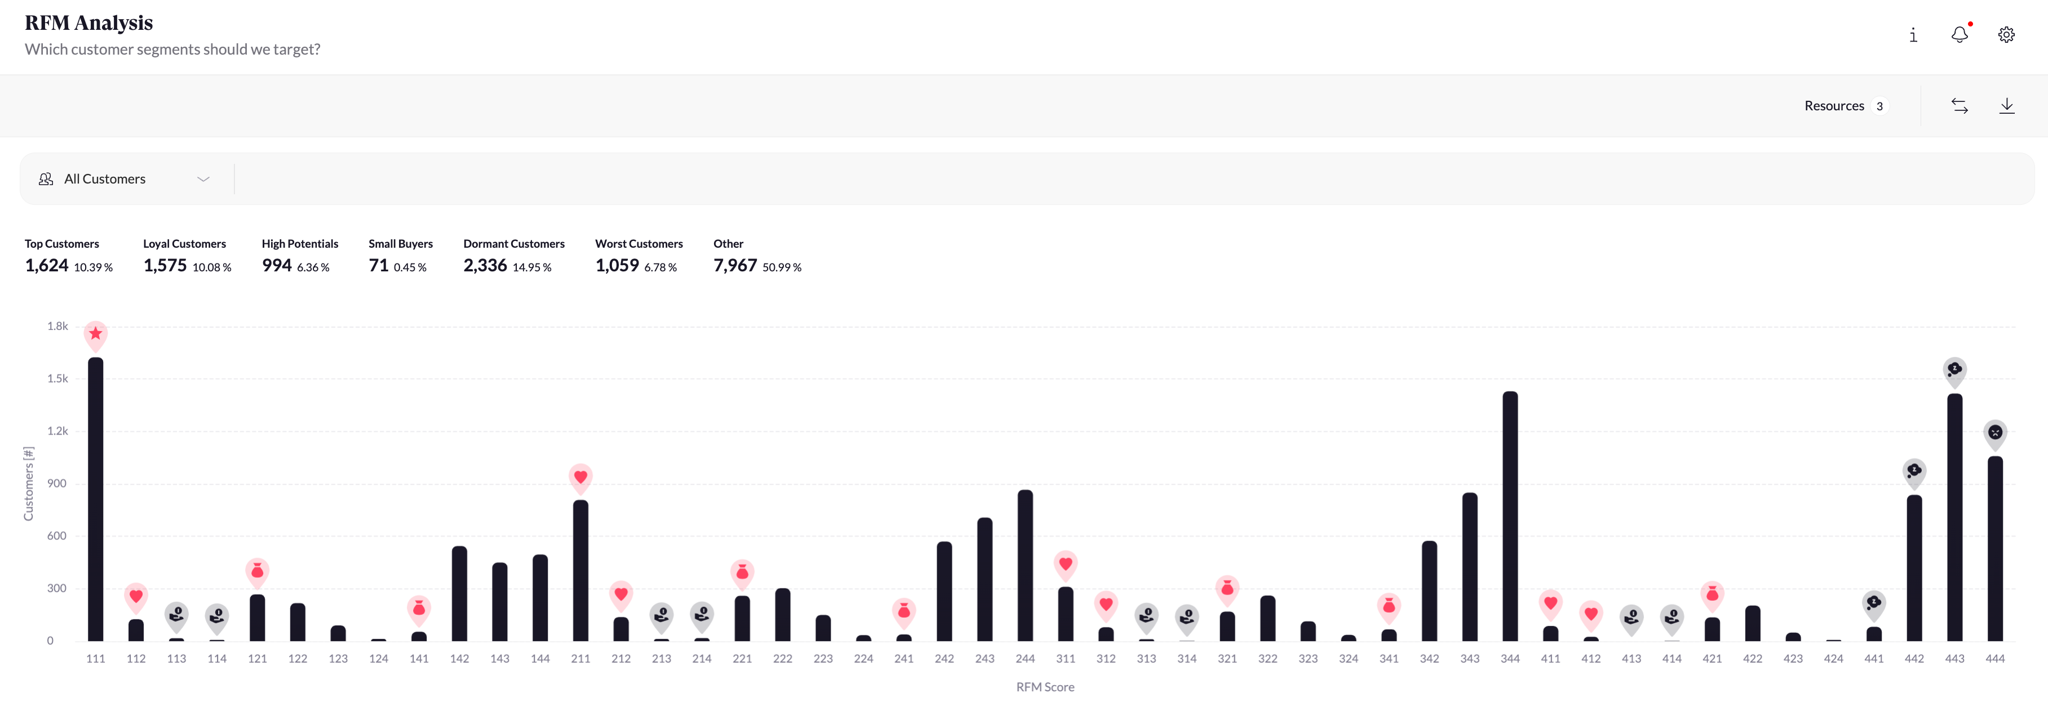Click hand coin marker above bar 113
This screenshot has width=2048, height=706.
pyautogui.click(x=176, y=616)
